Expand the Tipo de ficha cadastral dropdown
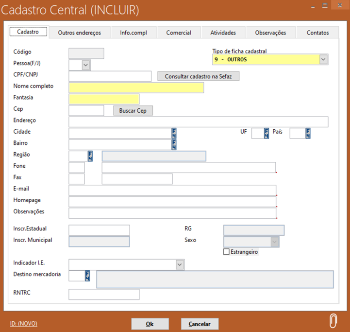This screenshot has width=350, height=332. pyautogui.click(x=323, y=59)
